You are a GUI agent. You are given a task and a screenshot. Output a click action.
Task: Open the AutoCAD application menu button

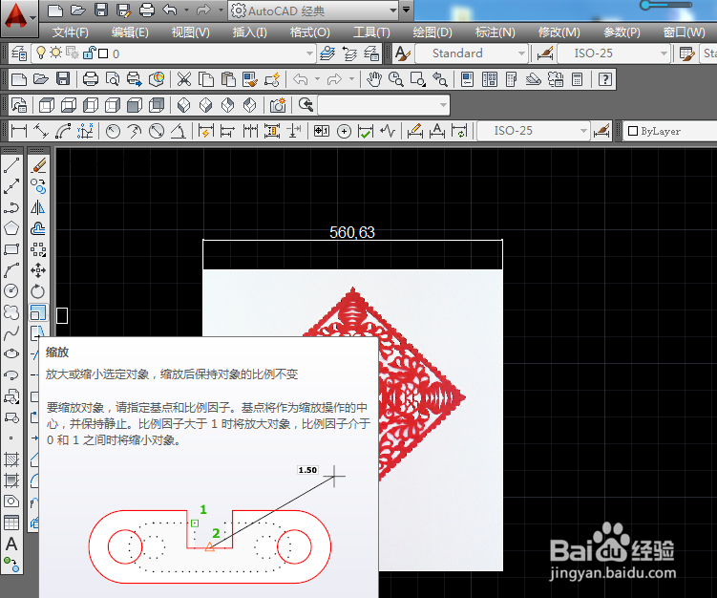pos(18,18)
